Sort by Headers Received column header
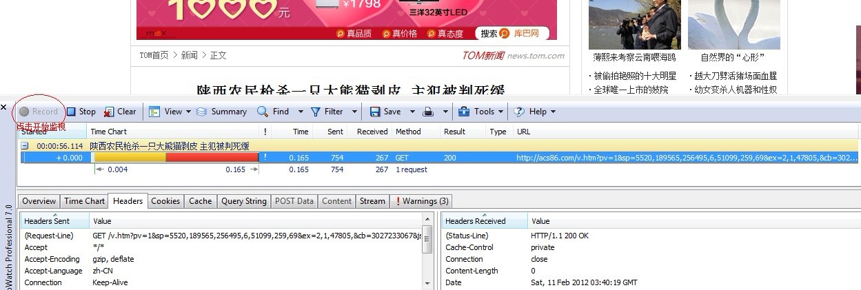 click(485, 221)
